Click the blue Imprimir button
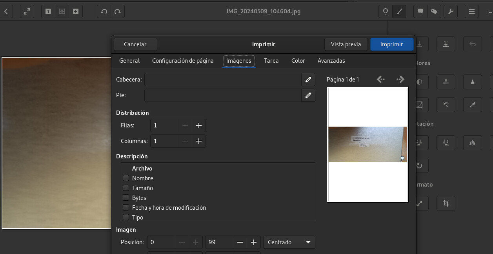 tap(392, 44)
